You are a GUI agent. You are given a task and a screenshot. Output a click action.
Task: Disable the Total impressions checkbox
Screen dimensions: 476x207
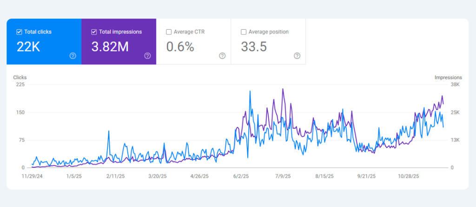coord(94,32)
